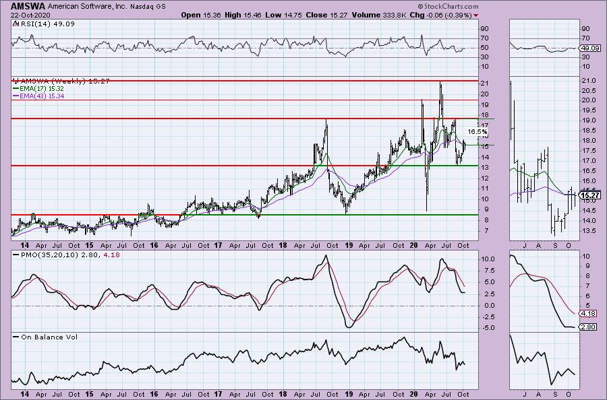Click the RSI(14) line-style icon

[15, 23]
